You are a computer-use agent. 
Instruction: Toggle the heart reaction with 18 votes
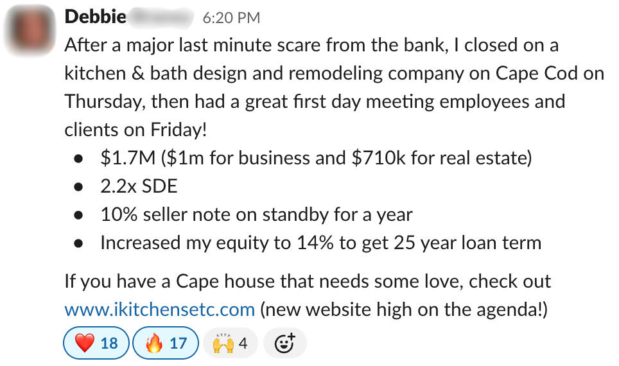pyautogui.click(x=96, y=344)
